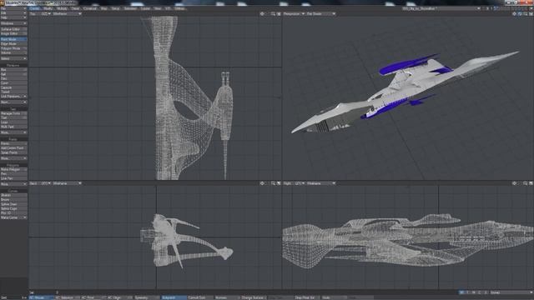Image resolution: width=534 pixels, height=300 pixels.
Task: Click the Make Polygon button
Action: (13, 169)
